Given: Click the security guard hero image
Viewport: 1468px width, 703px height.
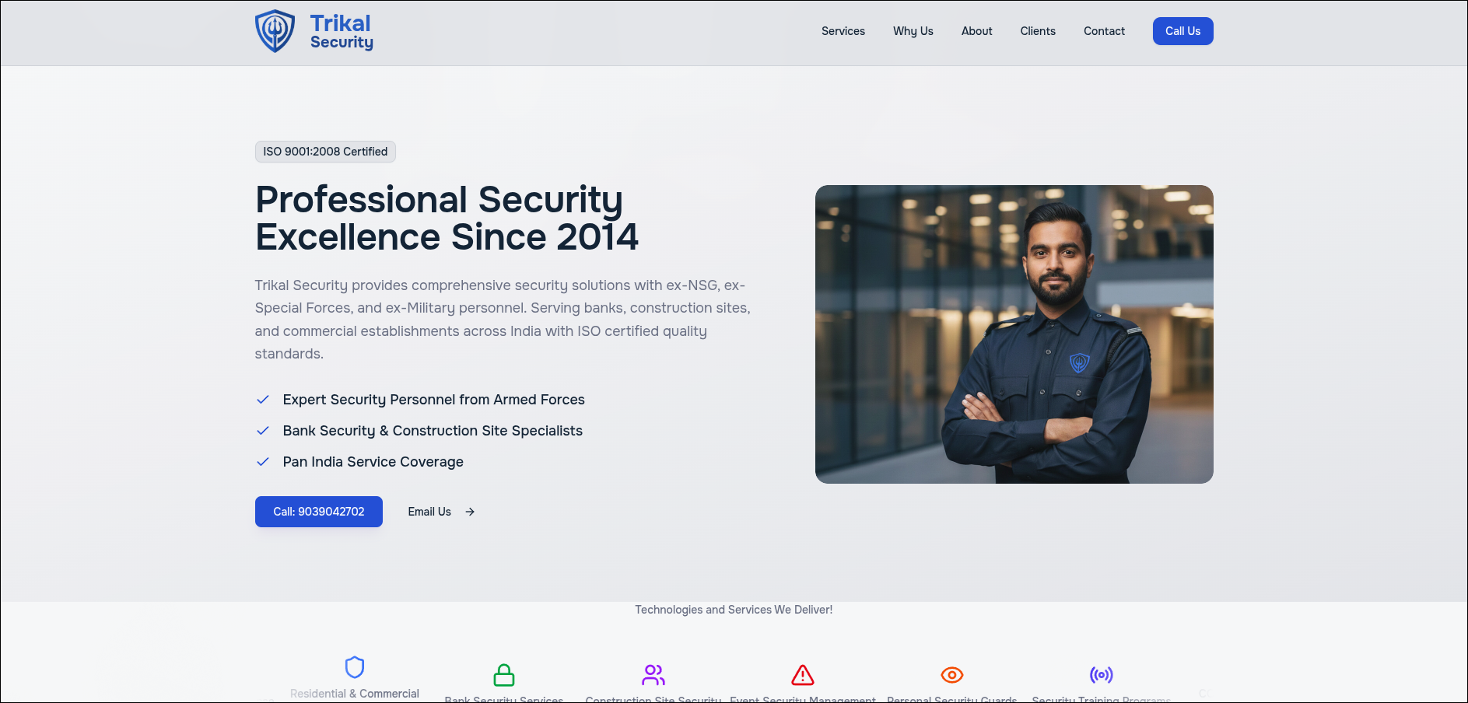Looking at the screenshot, I should 1014,334.
